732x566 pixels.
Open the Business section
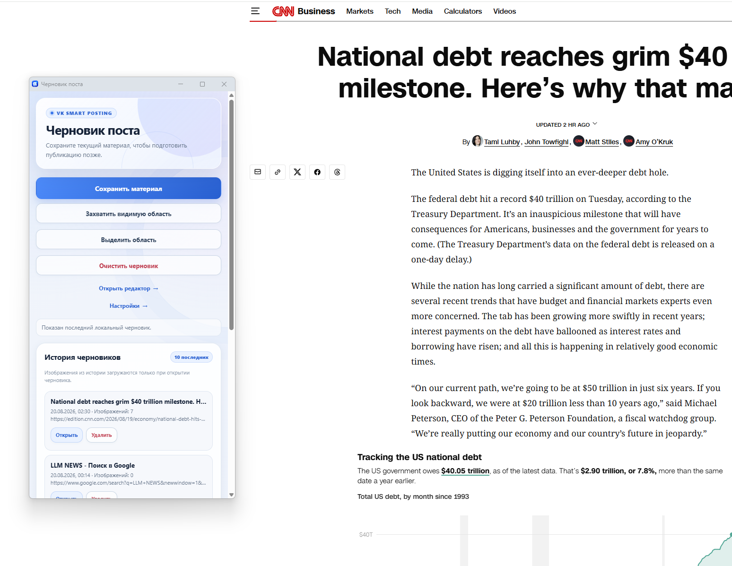(x=316, y=11)
